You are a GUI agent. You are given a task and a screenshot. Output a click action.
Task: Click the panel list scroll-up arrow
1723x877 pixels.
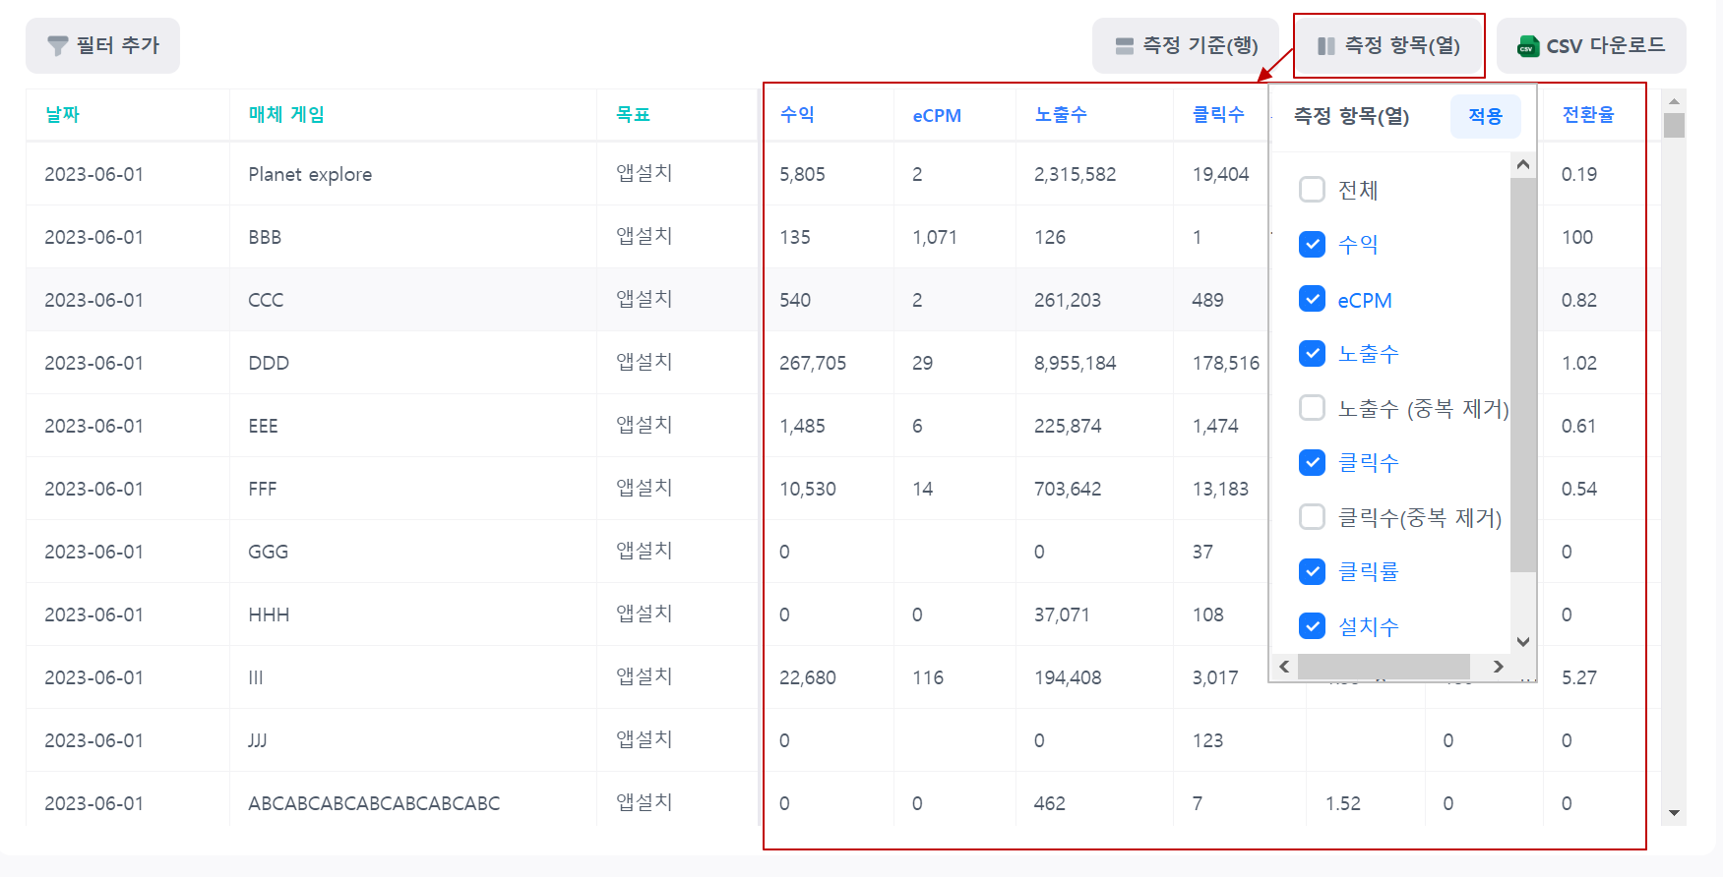1523,165
